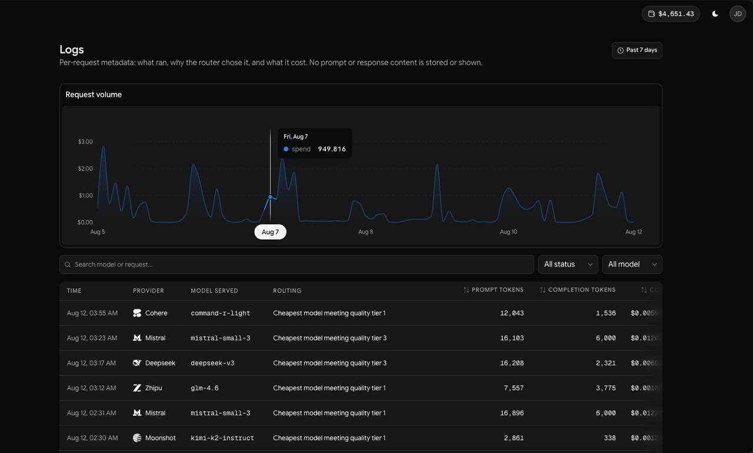This screenshot has height=453, width=753.
Task: Click the Deepseek provider logo
Action: 137,363
